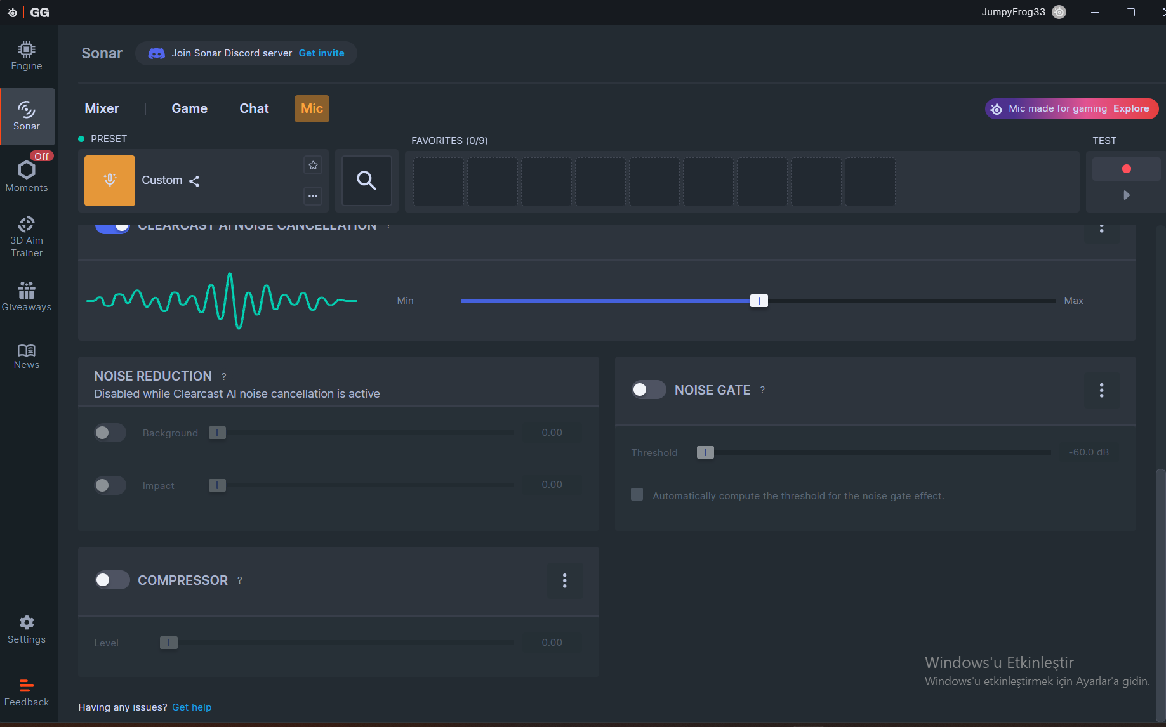Open the 3D Aim Trainer
Image resolution: width=1166 pixels, height=727 pixels.
coord(27,237)
